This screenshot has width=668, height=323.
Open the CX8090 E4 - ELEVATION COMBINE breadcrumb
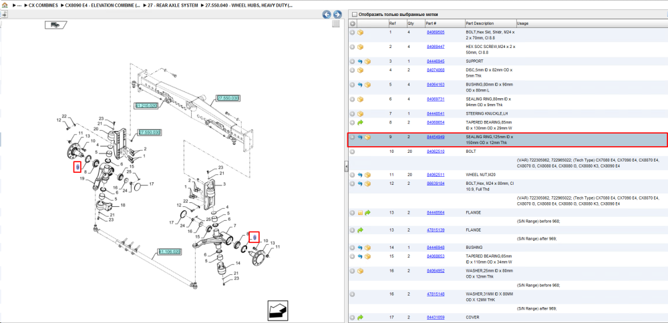click(102, 5)
